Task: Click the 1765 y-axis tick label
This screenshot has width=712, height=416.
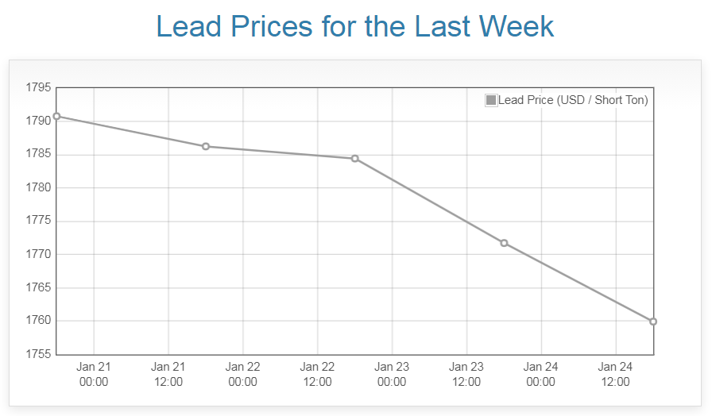Action: 37,287
